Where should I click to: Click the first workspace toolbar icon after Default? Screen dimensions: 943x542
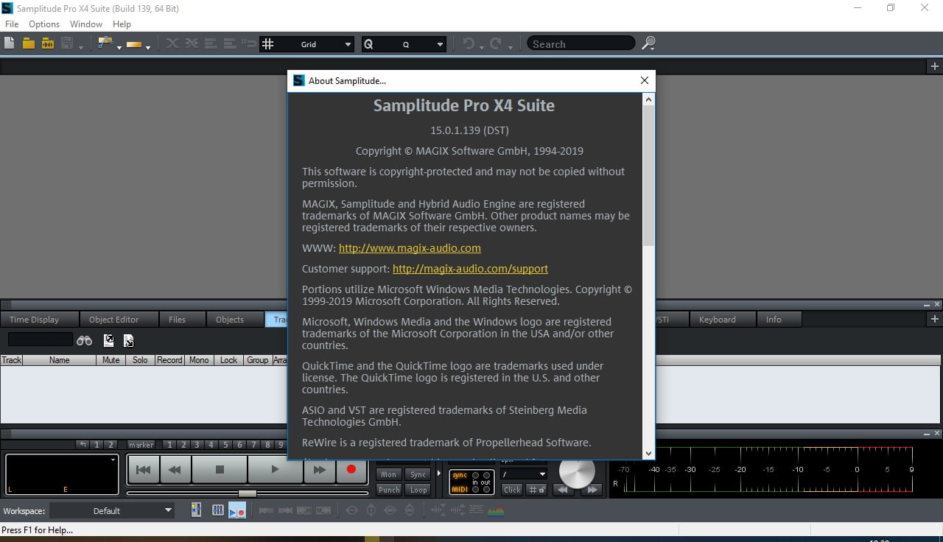click(x=197, y=510)
